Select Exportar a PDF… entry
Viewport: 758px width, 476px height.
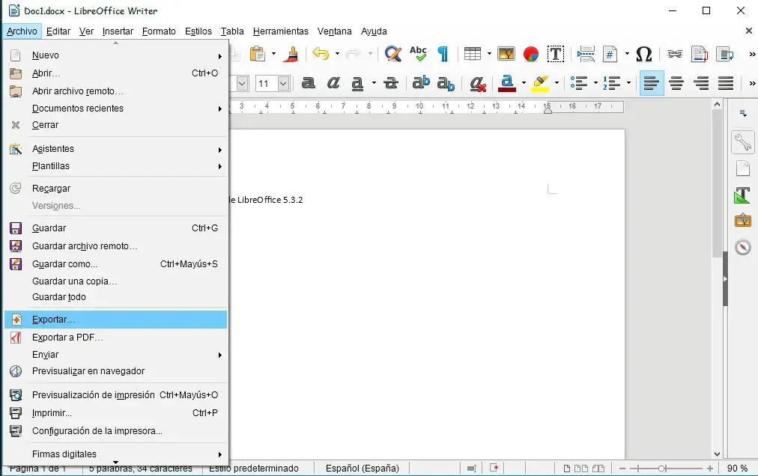click(115, 338)
